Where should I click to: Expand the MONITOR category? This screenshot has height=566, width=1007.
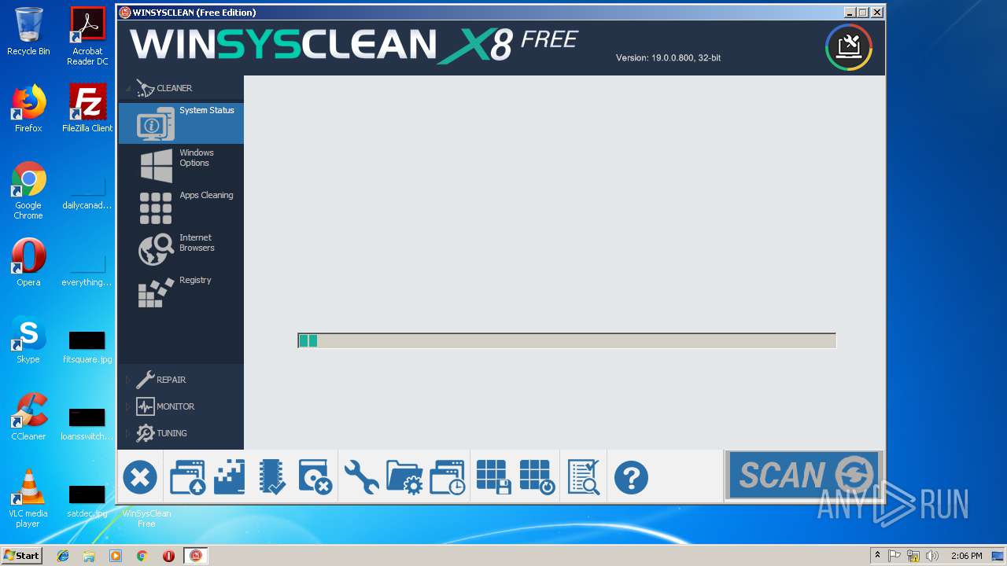[x=128, y=406]
